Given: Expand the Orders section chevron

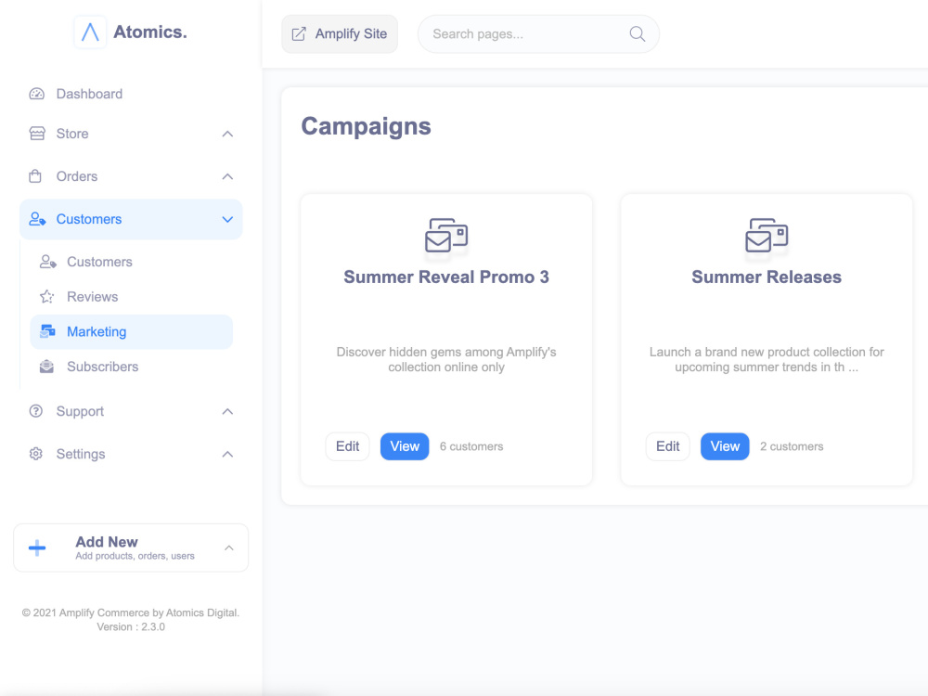Looking at the screenshot, I should tap(227, 176).
